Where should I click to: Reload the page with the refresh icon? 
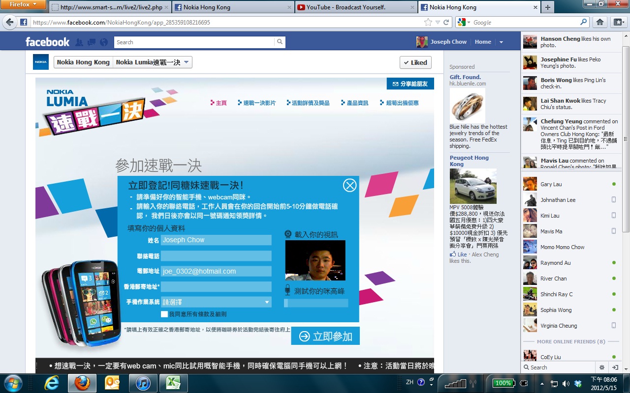point(446,22)
